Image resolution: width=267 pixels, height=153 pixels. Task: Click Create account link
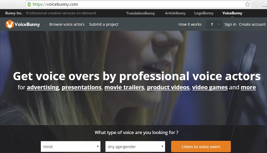[x=252, y=24]
